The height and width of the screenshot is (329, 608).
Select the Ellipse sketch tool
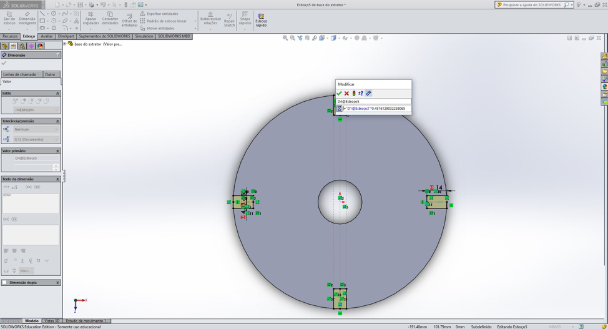coord(65,21)
